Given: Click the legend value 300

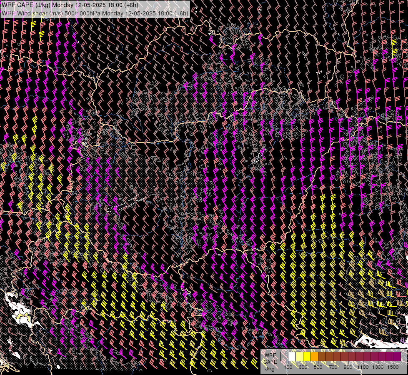Looking at the screenshot, I should pos(303,367).
